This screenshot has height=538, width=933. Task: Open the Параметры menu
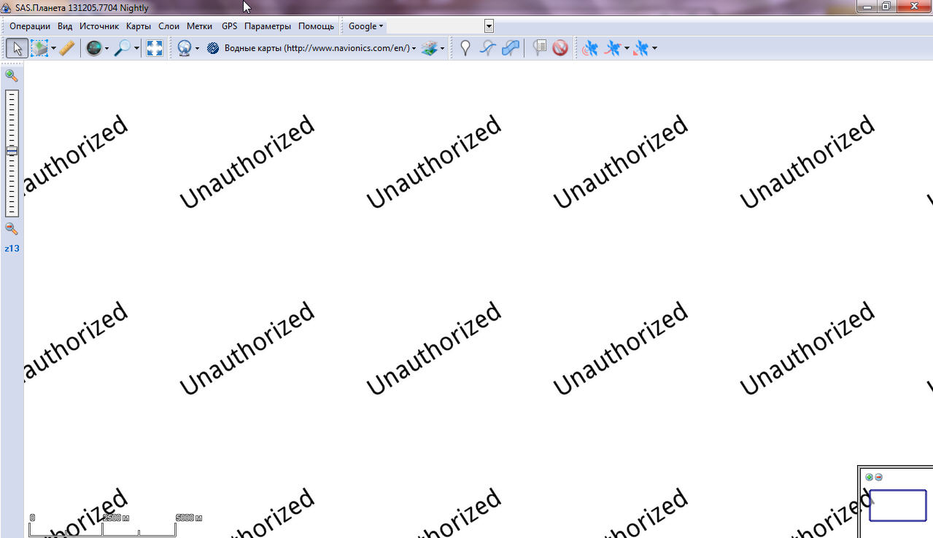(x=267, y=26)
